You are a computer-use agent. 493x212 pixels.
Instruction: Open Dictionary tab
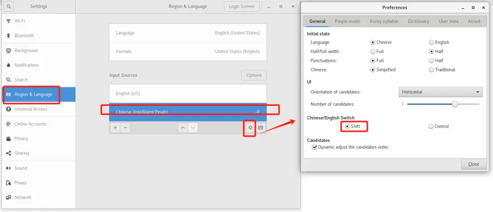click(x=418, y=22)
